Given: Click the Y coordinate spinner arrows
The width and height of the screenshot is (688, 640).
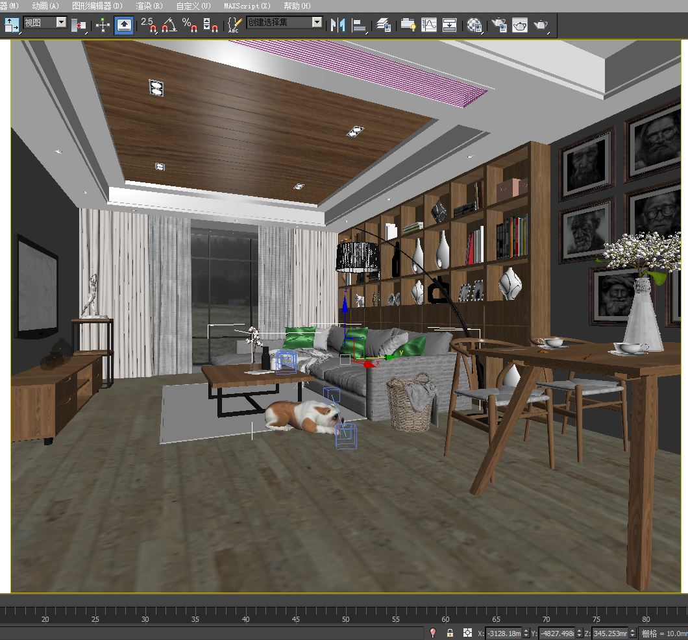Looking at the screenshot, I should click(579, 633).
